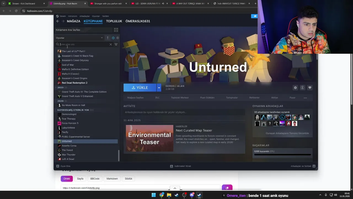Toggle the recent activity clock filter

click(113, 38)
